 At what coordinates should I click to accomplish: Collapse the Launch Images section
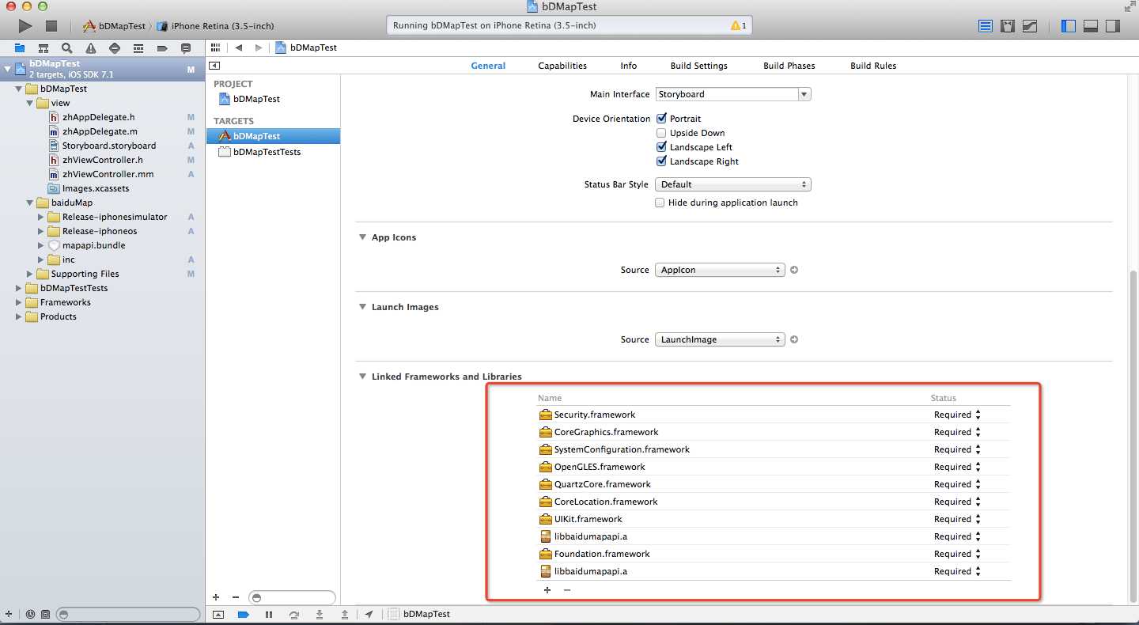362,307
